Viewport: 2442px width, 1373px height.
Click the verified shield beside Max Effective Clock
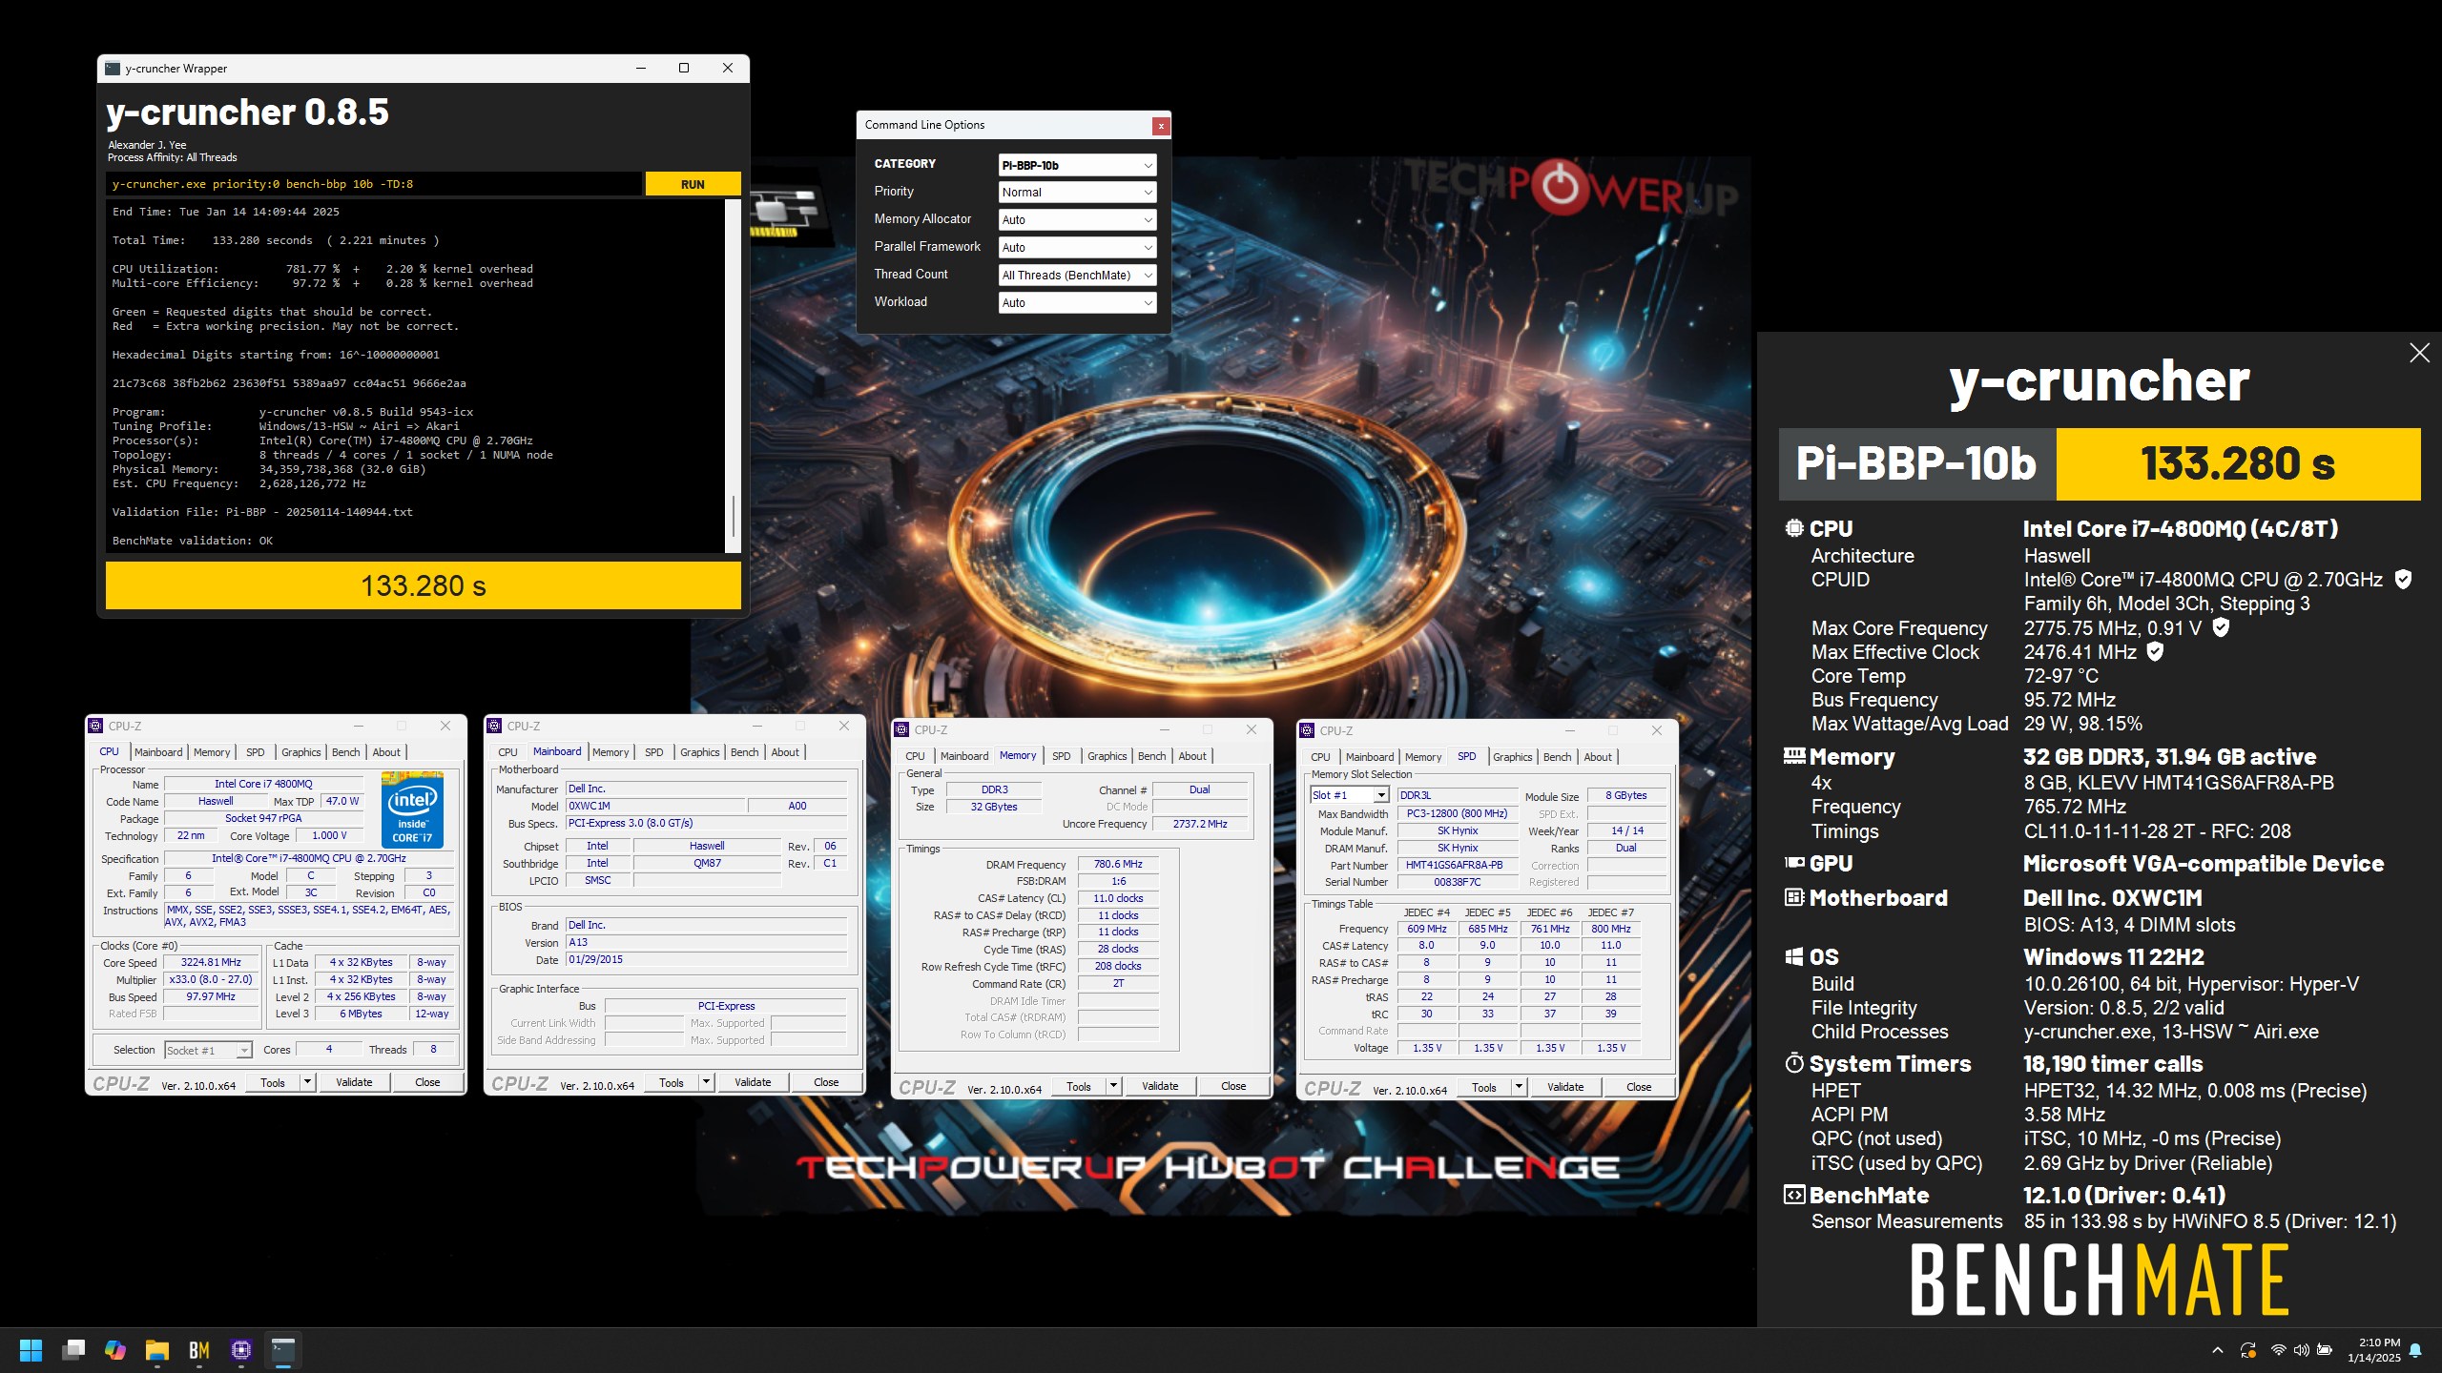(x=2155, y=651)
